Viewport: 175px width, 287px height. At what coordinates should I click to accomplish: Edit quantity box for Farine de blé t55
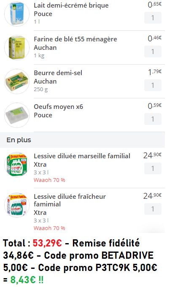(153, 51)
